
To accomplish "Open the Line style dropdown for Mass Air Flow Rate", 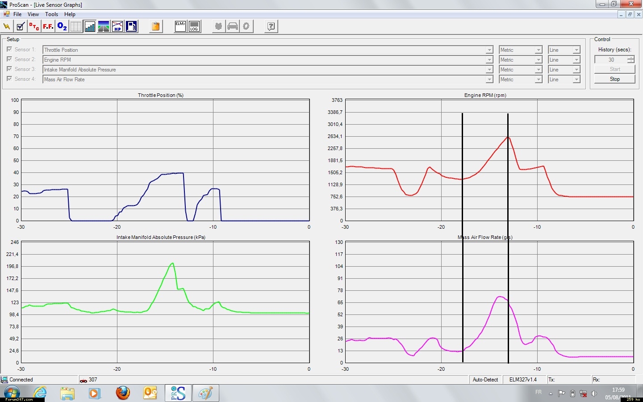I will click(576, 80).
